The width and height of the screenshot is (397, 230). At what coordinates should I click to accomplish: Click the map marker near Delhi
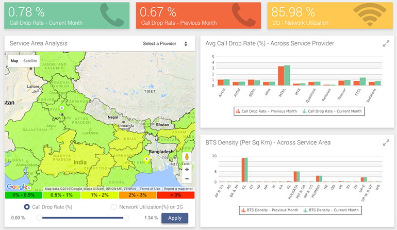[x=61, y=108]
